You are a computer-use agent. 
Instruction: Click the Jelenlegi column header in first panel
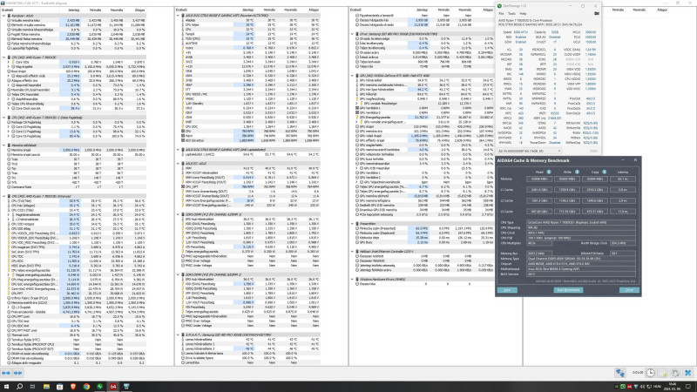tap(73, 10)
